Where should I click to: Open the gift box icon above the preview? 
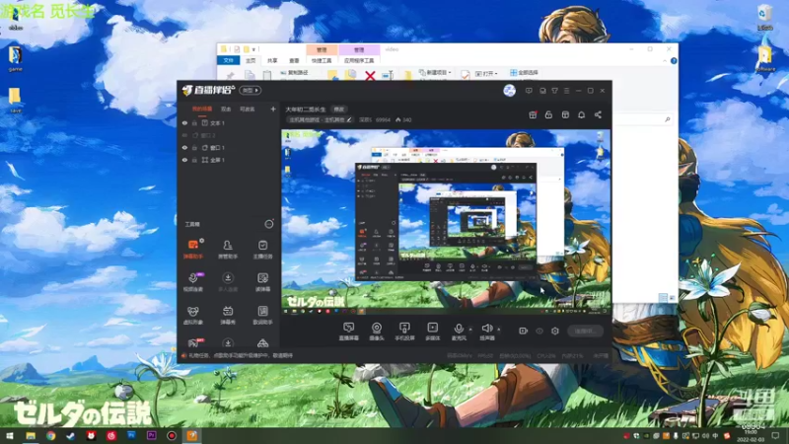tap(533, 114)
